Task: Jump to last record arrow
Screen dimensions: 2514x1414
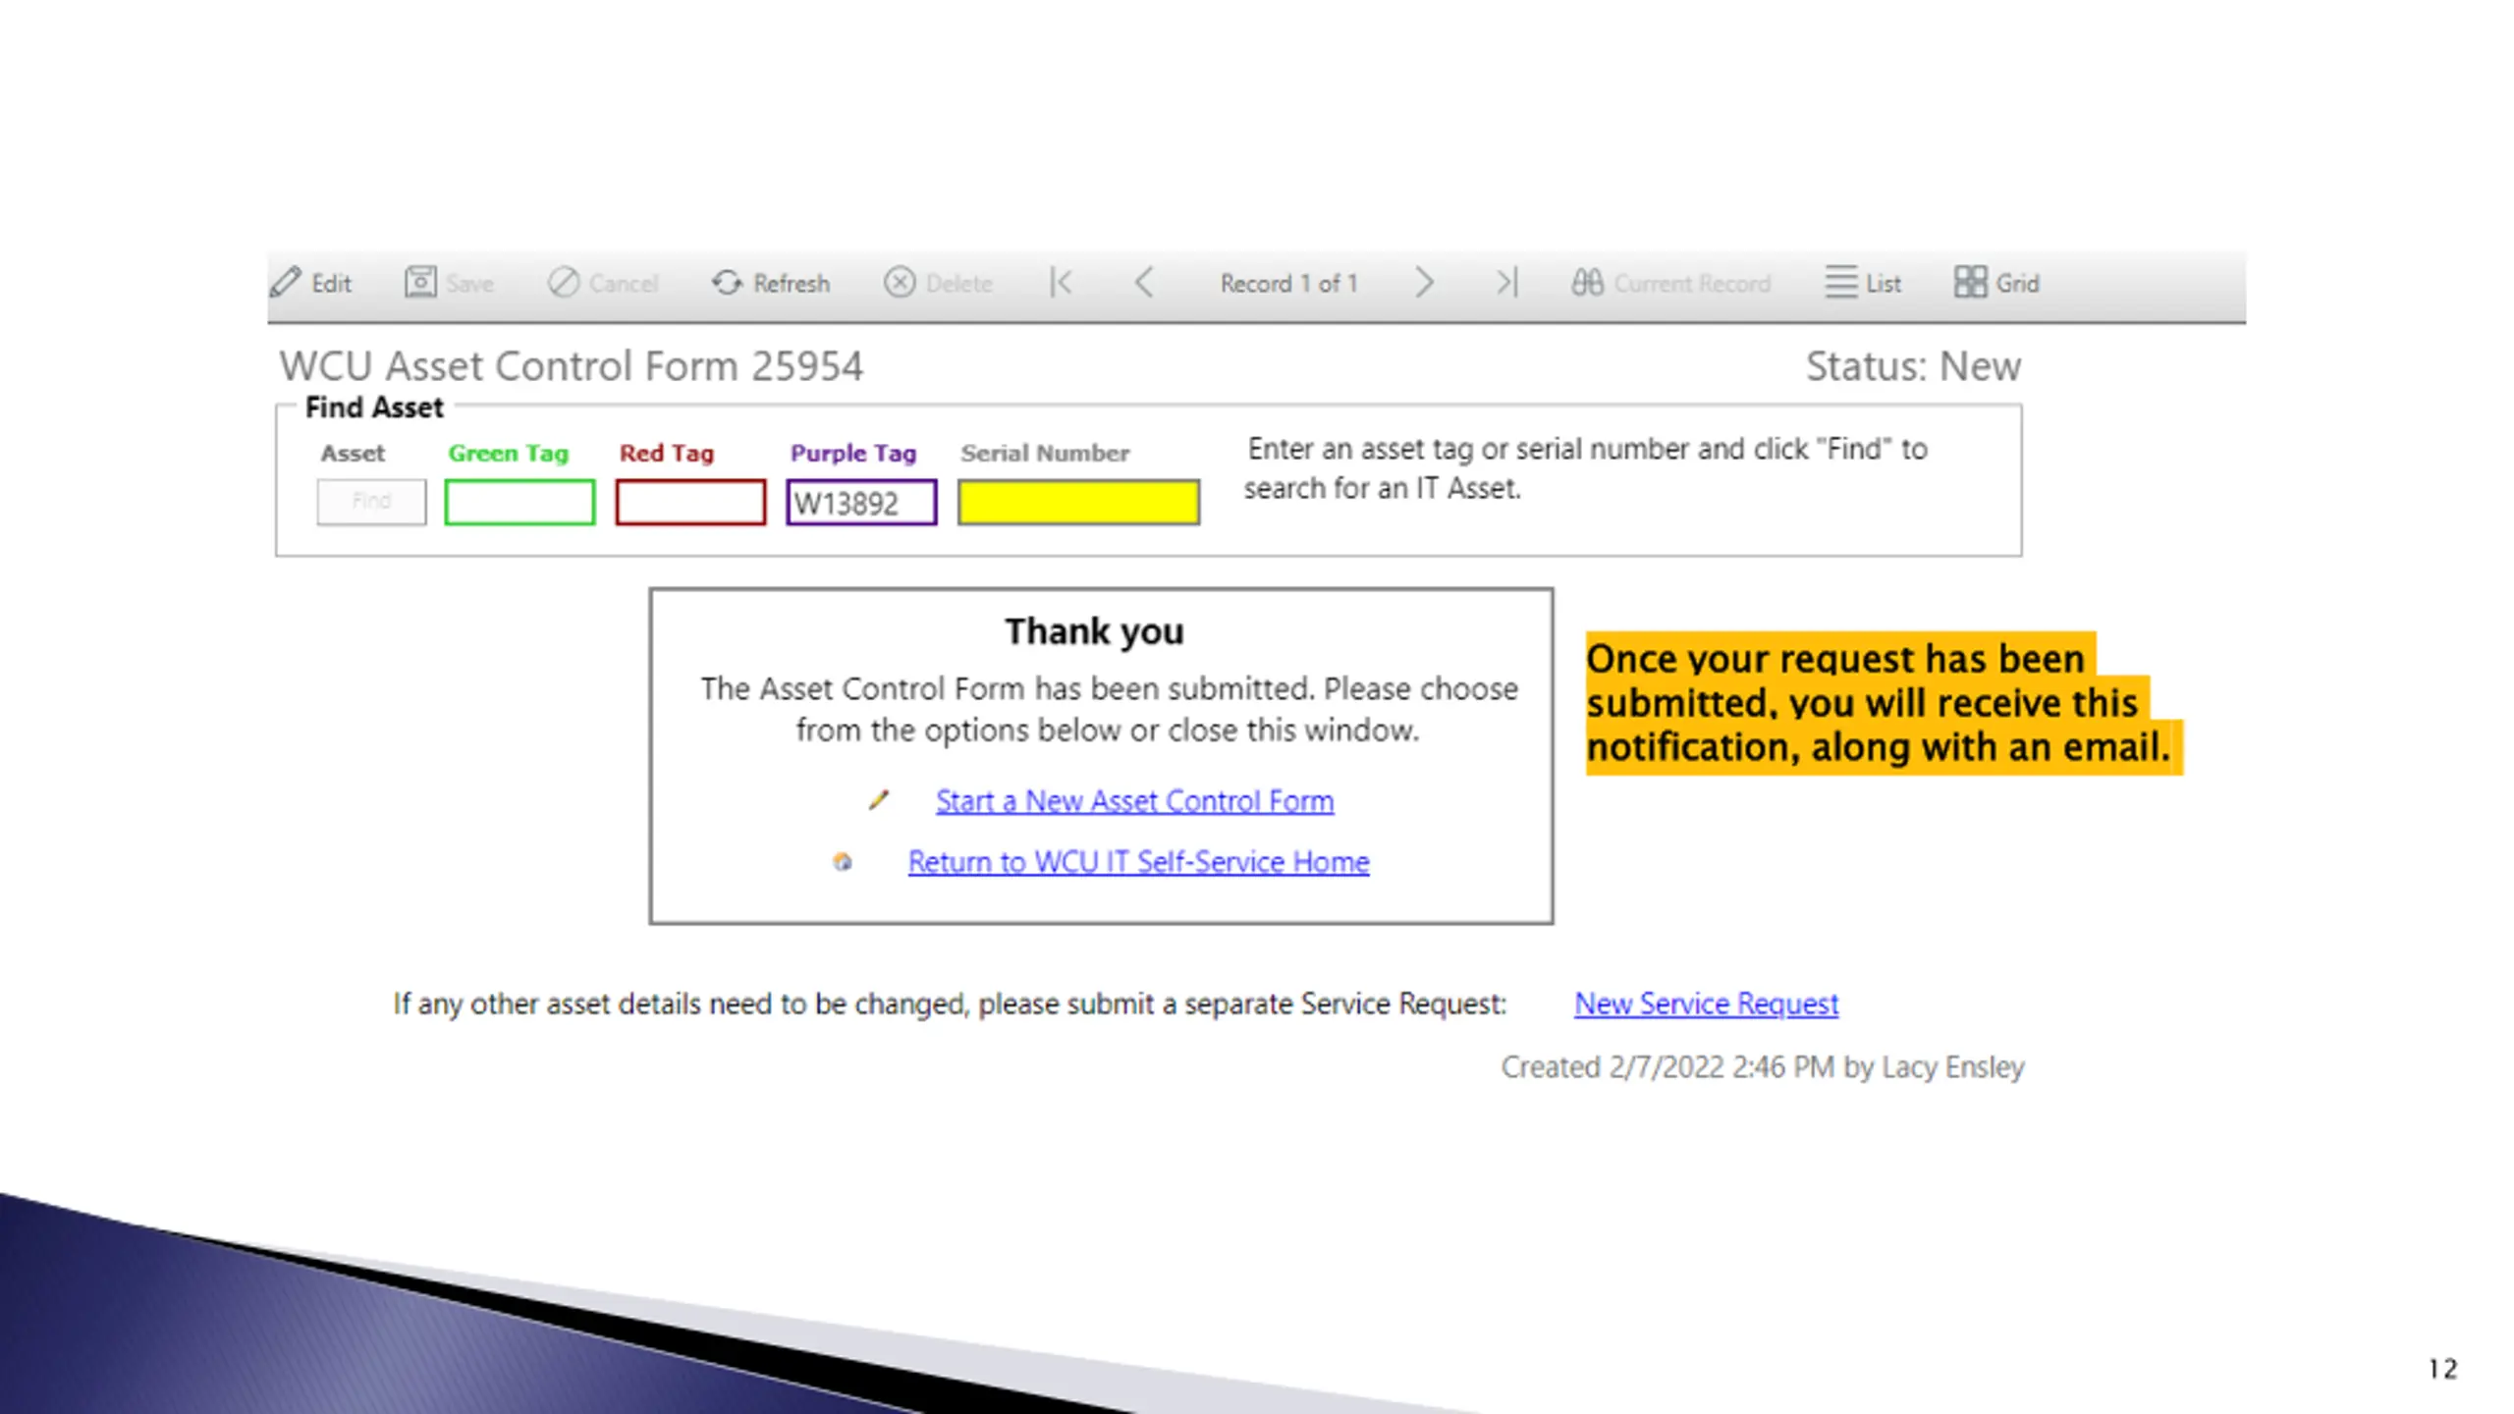Action: point(1507,283)
